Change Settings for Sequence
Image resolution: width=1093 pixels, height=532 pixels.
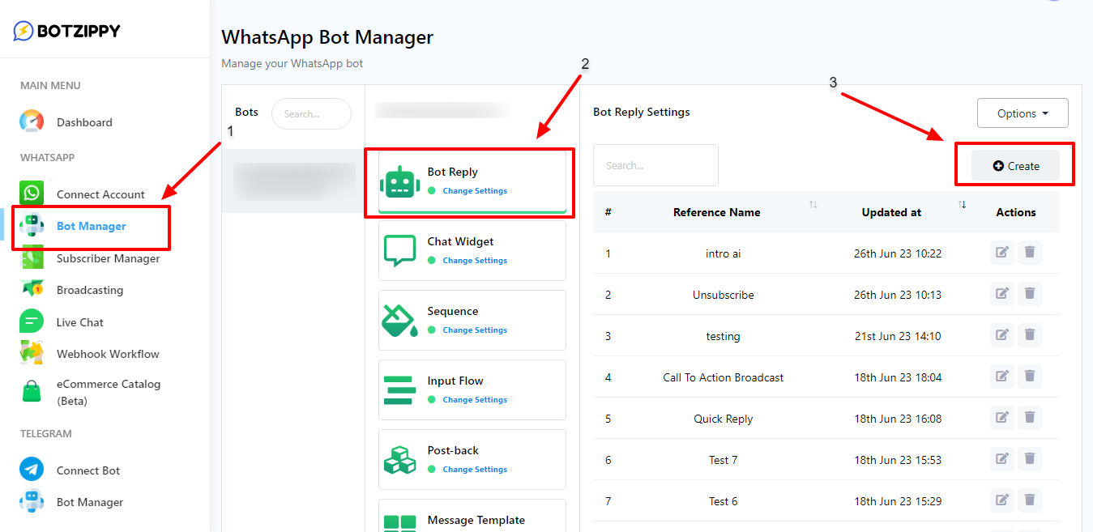click(475, 330)
